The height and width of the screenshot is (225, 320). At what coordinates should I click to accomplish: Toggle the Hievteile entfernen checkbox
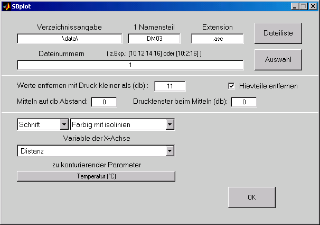click(x=231, y=86)
